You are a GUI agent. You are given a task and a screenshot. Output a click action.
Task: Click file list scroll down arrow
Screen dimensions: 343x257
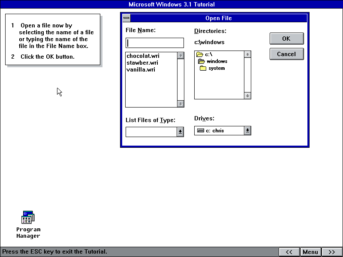181,104
